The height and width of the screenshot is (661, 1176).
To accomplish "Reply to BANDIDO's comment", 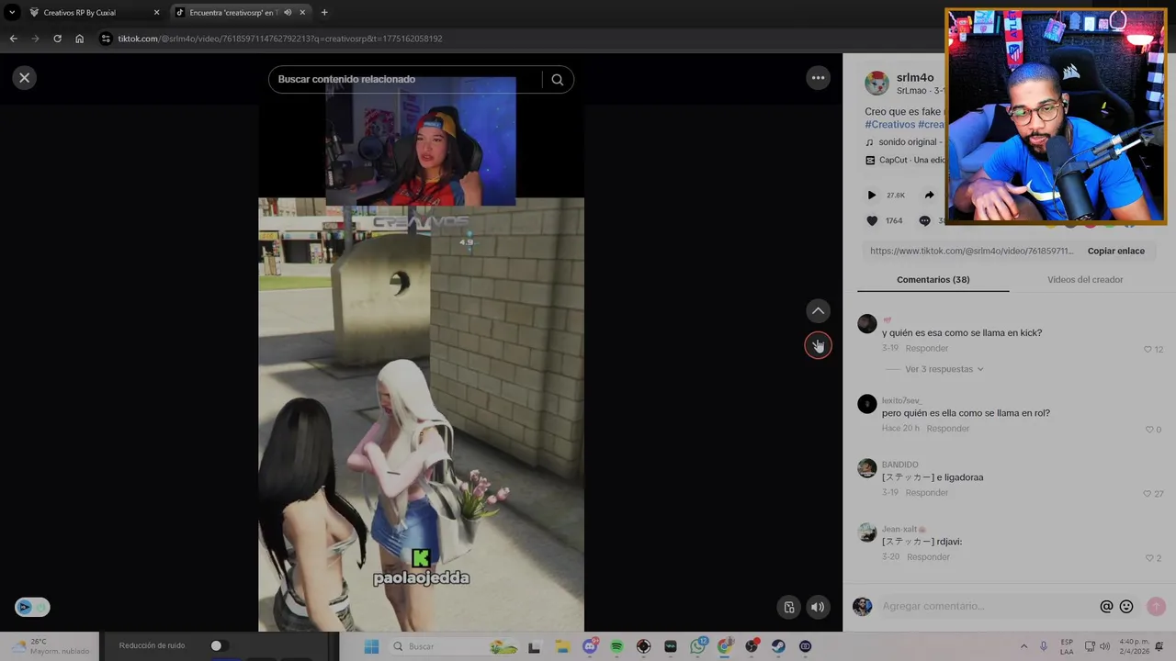I will (926, 493).
